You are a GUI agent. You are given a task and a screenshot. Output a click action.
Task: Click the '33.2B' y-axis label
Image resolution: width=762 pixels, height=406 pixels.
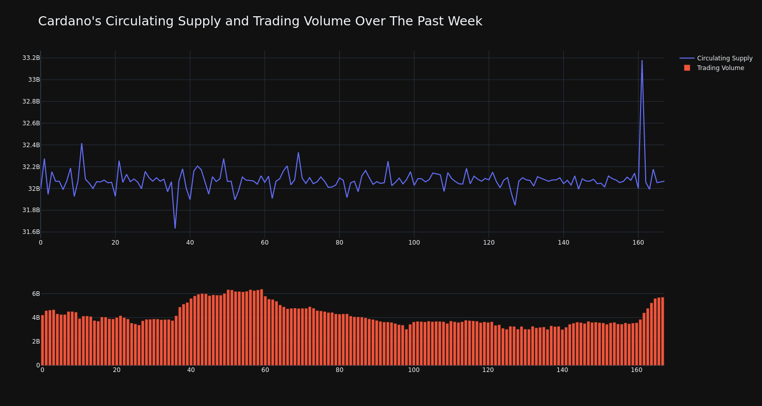tap(31, 58)
